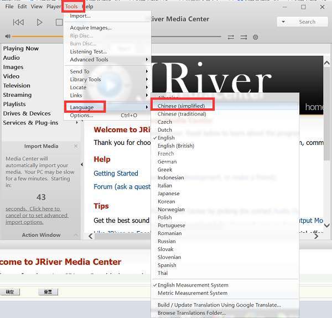The image size is (332, 318).
Task: Expand the Links submenu
Action: point(107,96)
